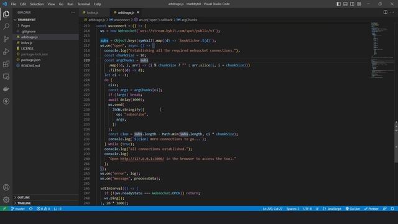Screen dimensions: 398x224
Task: Close the arbitrage.js tab
Action: point(138,12)
